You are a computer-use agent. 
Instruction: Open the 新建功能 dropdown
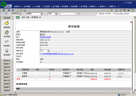pos(16,14)
